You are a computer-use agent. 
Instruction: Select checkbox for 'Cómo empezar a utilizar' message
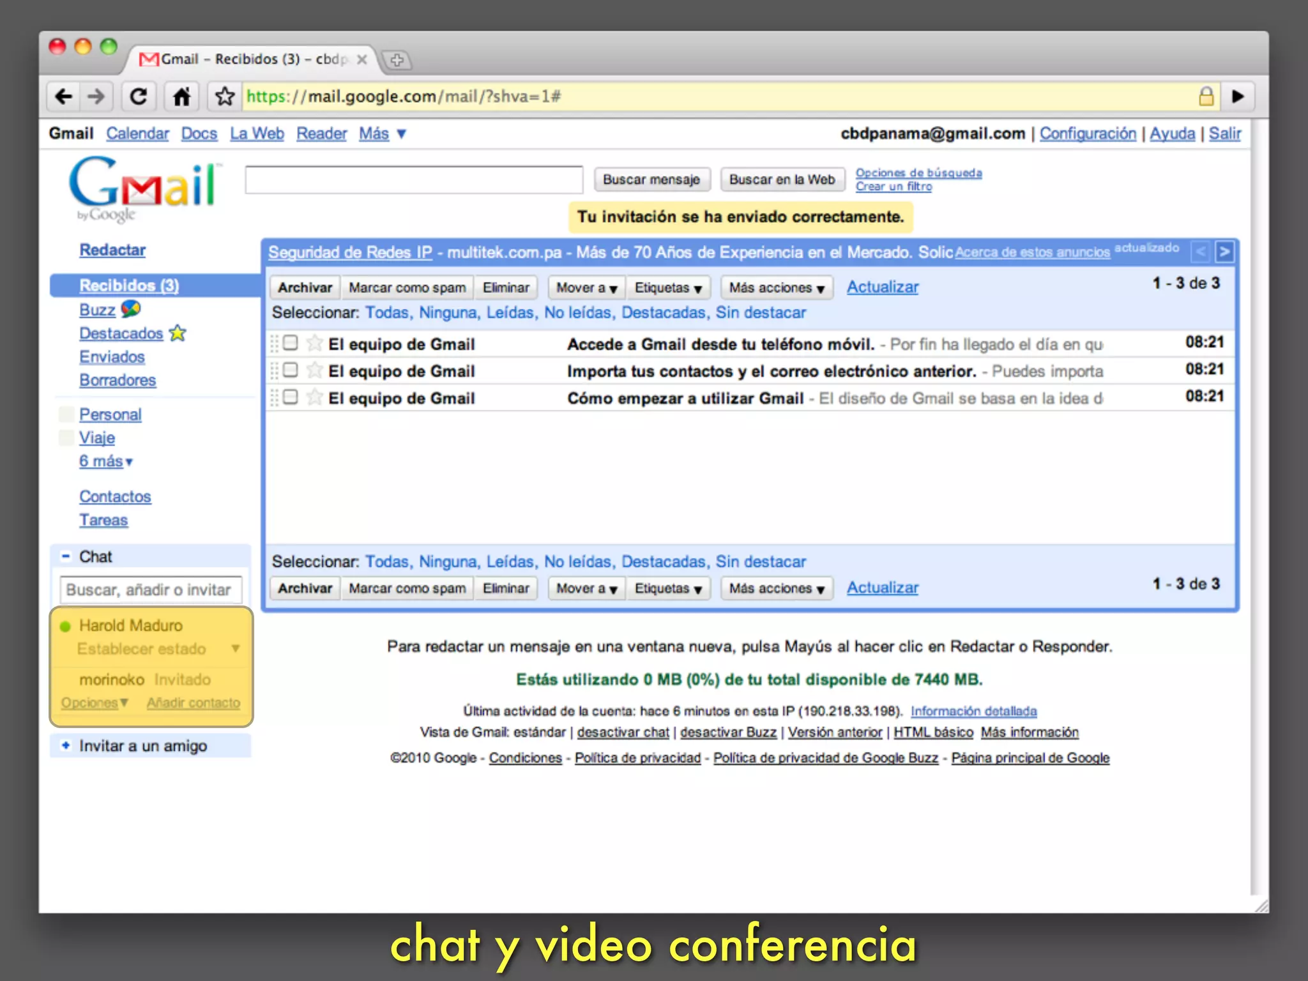(290, 397)
